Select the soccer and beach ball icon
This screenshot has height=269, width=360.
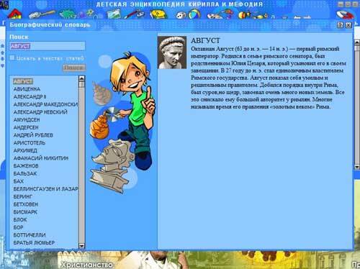click(189, 14)
